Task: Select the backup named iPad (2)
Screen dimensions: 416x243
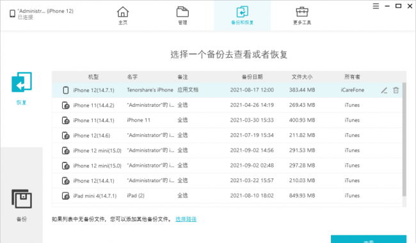Action: tap(227, 196)
